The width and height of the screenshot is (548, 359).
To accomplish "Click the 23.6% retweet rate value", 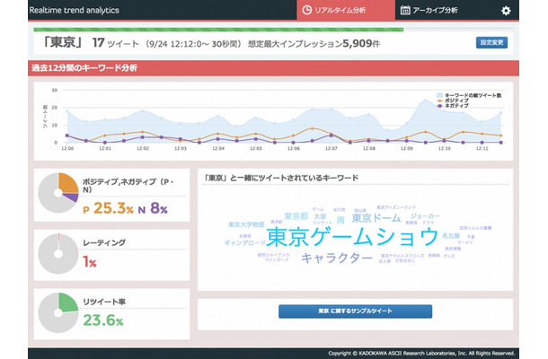I will tap(103, 320).
